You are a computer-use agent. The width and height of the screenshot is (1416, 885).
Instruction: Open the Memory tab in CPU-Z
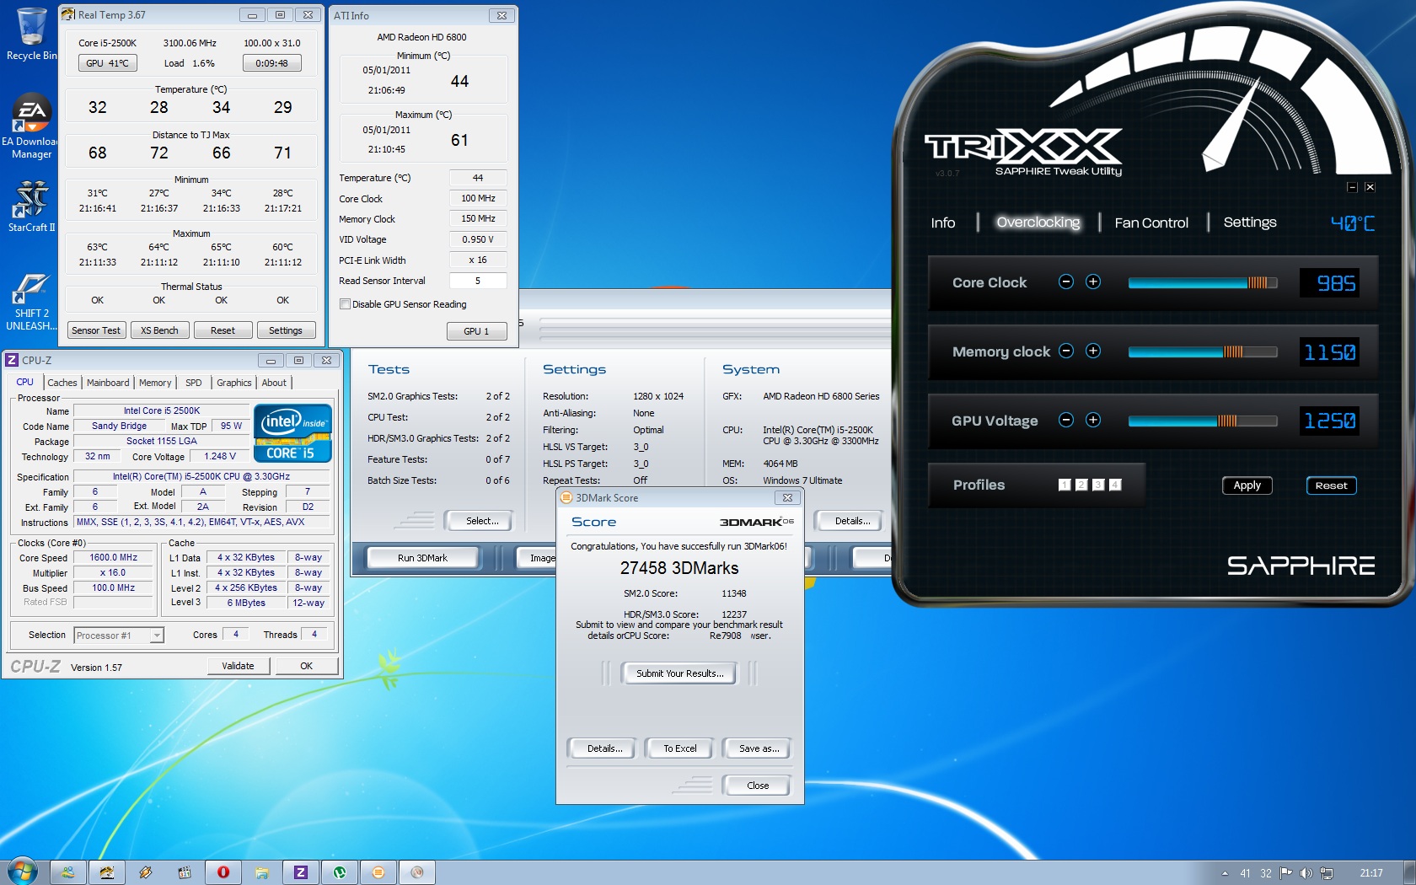tap(155, 383)
